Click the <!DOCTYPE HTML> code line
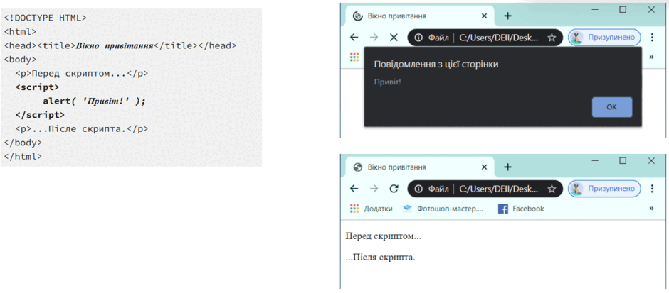669x293 pixels. pos(46,18)
